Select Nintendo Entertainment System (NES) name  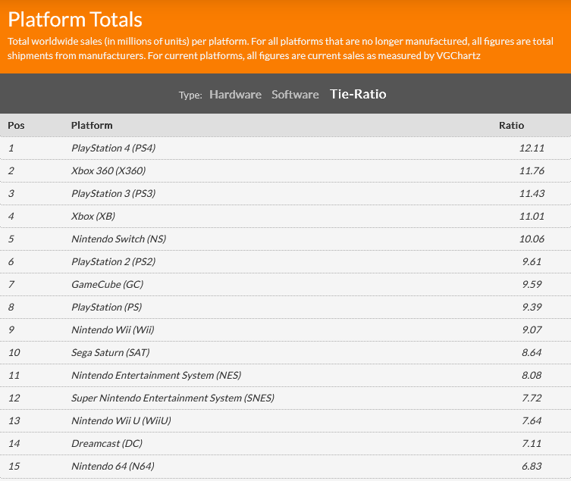156,376
